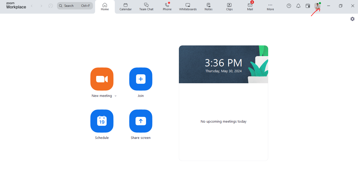Click the orange New meeting camera icon

click(x=102, y=79)
